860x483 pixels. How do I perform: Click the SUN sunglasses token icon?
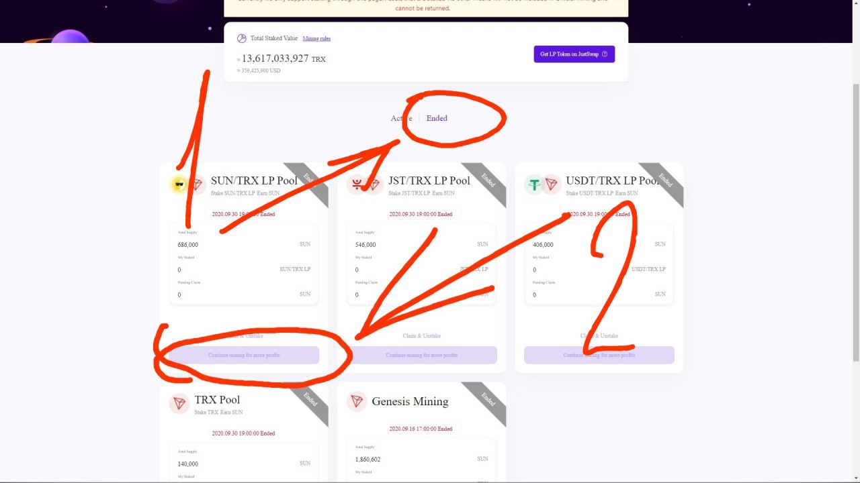pos(179,184)
